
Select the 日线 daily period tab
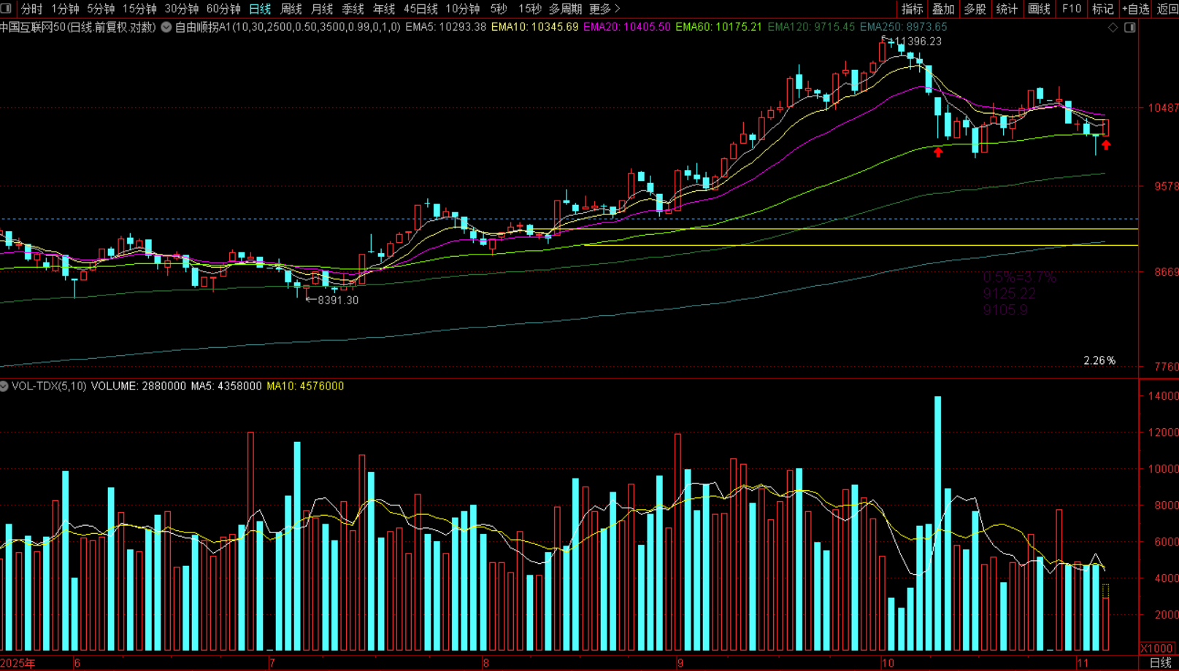pos(260,9)
